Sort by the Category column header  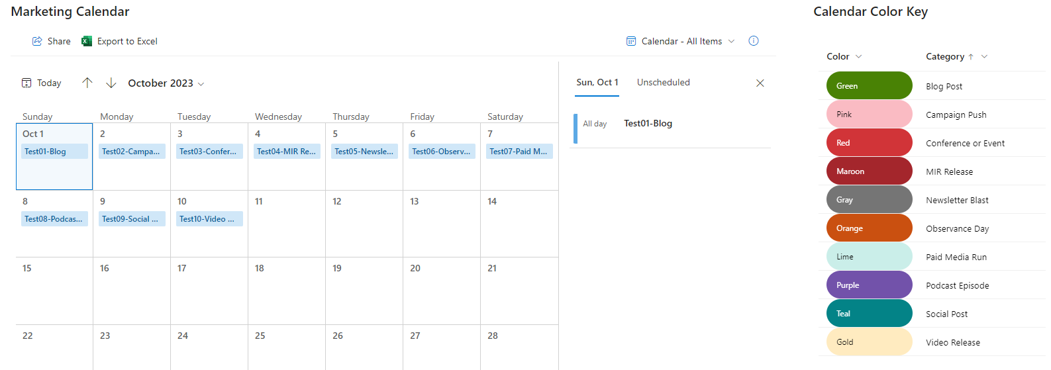pos(944,57)
